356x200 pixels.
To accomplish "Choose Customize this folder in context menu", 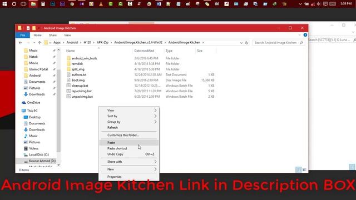I will (x=129, y=135).
